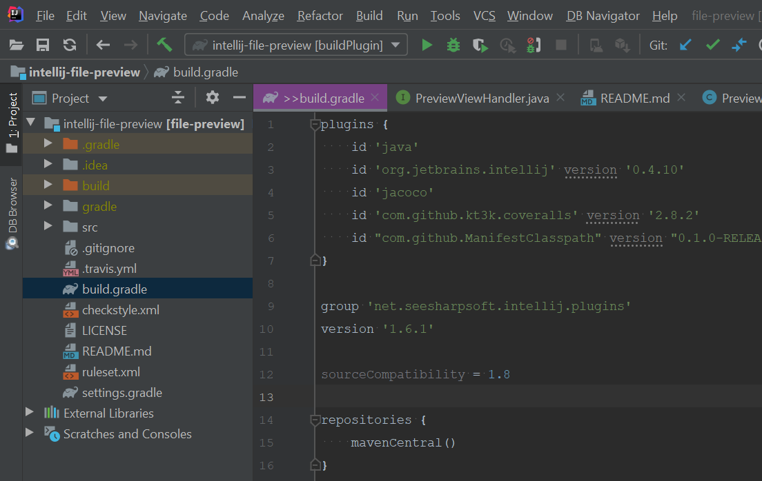Expand the .idea folder

48,164
